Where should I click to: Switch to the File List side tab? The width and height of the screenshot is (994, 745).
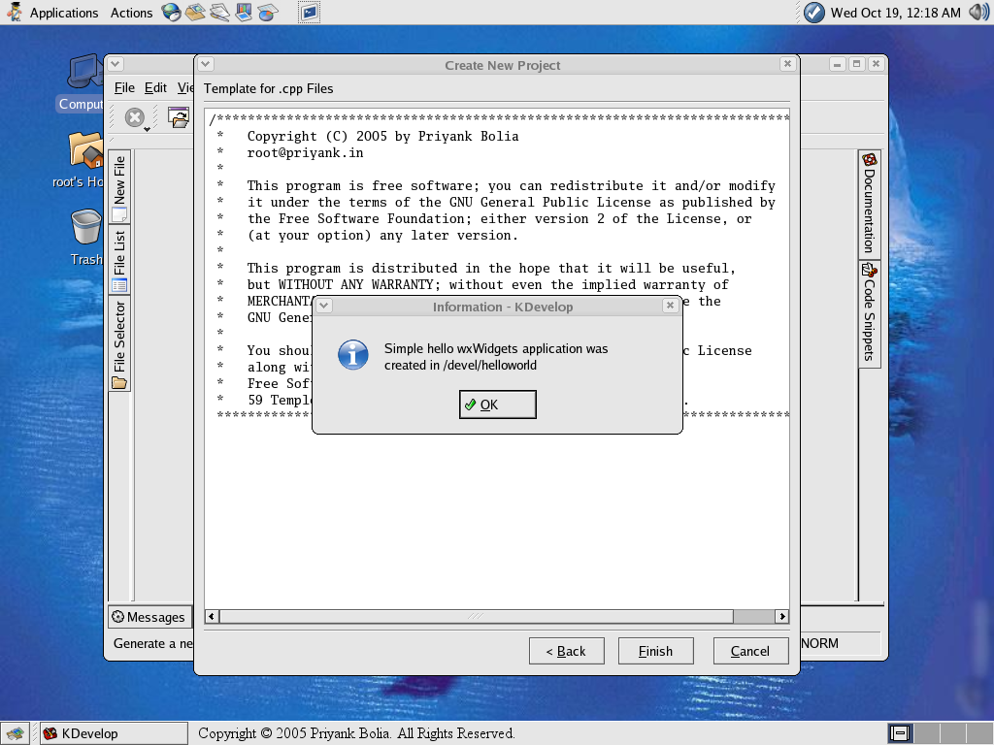click(119, 260)
